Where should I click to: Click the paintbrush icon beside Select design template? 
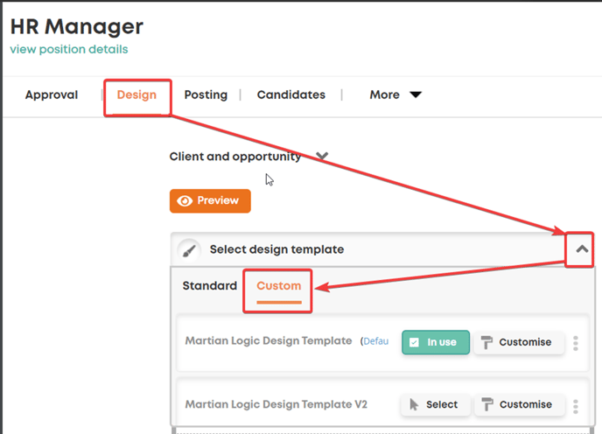pyautogui.click(x=189, y=250)
